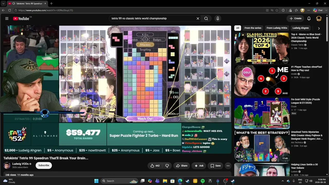Open Microsoft Store from the taskbar
The height and width of the screenshot is (185, 329).
pyautogui.click(x=172, y=181)
